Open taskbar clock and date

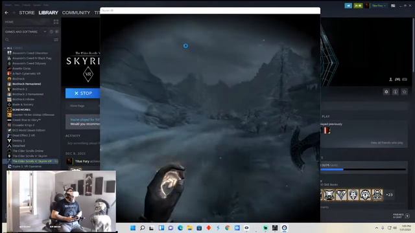tap(406, 228)
